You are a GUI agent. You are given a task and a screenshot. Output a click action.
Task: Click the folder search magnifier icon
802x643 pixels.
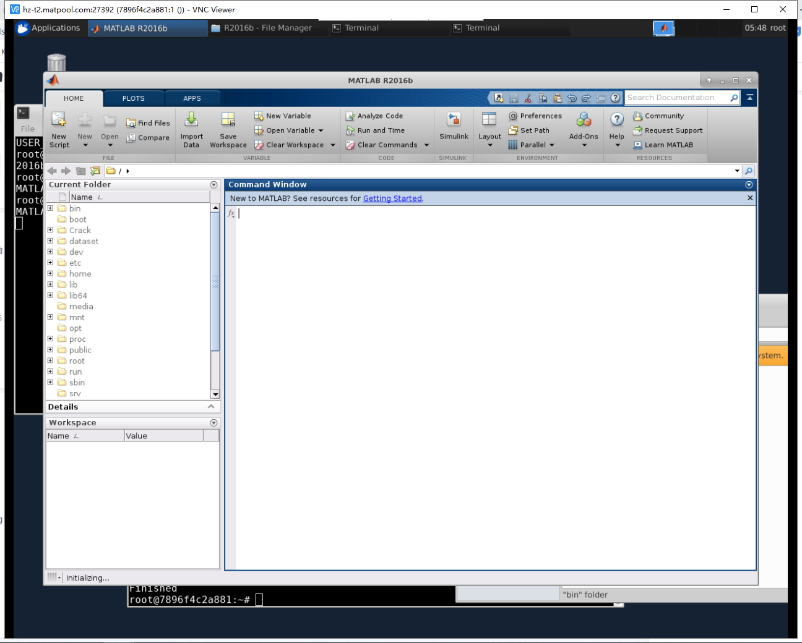[749, 171]
